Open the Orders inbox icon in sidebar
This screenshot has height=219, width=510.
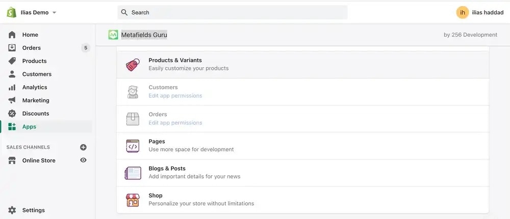12,48
